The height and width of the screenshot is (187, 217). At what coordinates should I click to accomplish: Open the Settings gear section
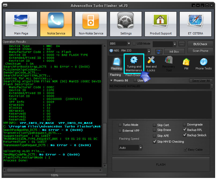coord(126,24)
